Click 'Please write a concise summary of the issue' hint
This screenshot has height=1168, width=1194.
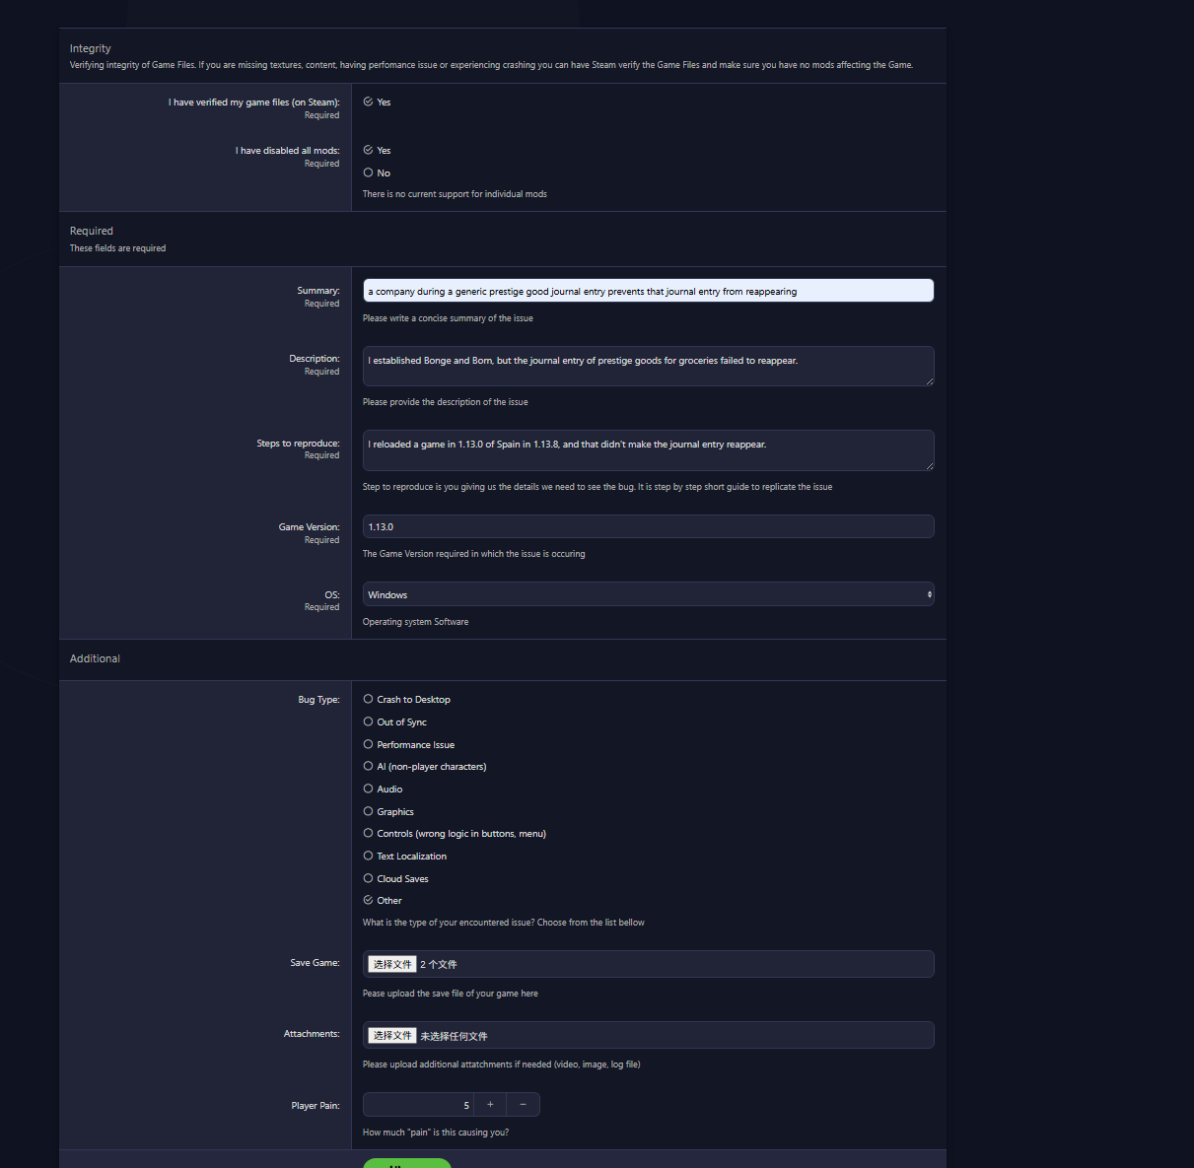[448, 318]
